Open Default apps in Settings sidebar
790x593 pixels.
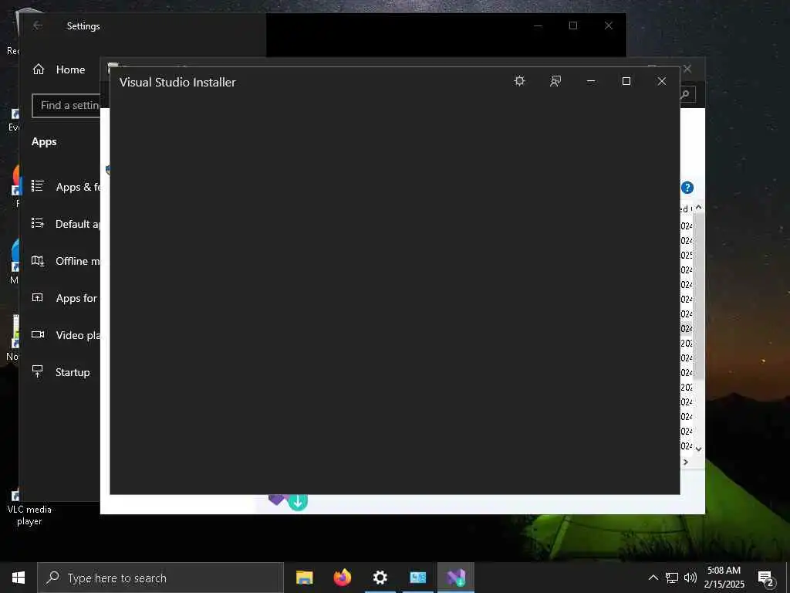pyautogui.click(x=66, y=224)
